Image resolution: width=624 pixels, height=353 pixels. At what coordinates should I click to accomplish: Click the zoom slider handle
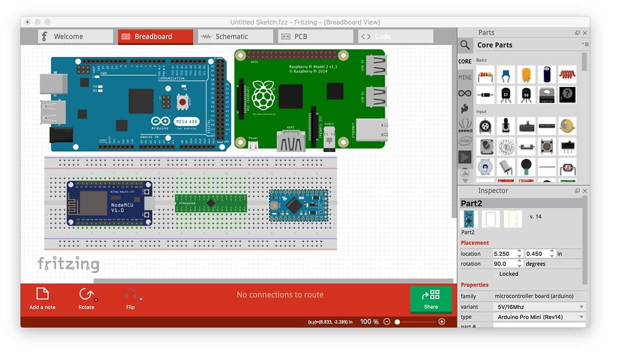[397, 322]
